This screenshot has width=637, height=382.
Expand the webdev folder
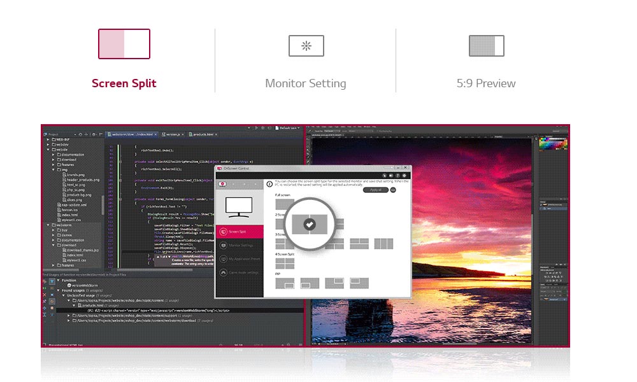[x=48, y=145]
